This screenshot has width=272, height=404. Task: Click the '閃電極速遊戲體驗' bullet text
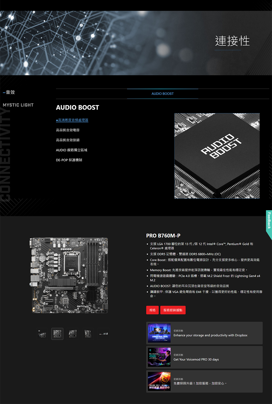point(205,278)
